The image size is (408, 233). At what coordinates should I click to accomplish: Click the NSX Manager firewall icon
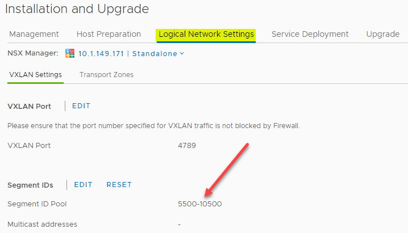tap(70, 53)
